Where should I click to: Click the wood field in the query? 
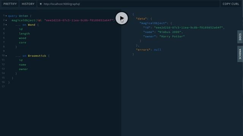tap(22, 38)
